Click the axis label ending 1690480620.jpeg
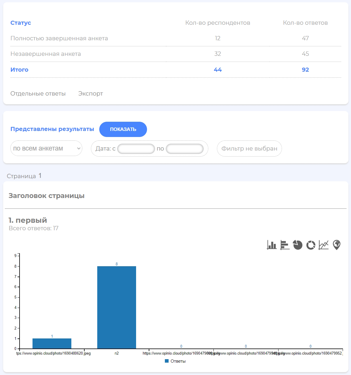The height and width of the screenshot is (375, 351). click(x=54, y=353)
